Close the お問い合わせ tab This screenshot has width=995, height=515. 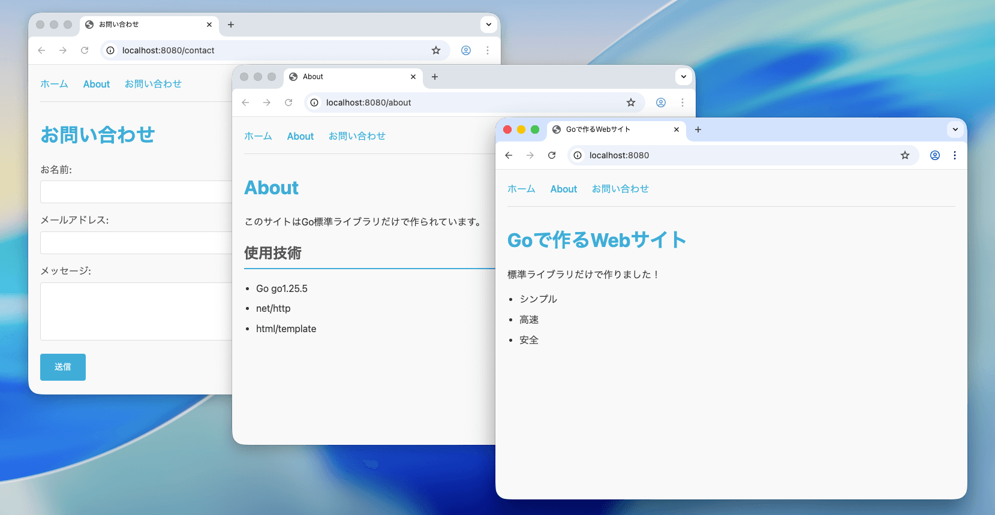coord(209,25)
